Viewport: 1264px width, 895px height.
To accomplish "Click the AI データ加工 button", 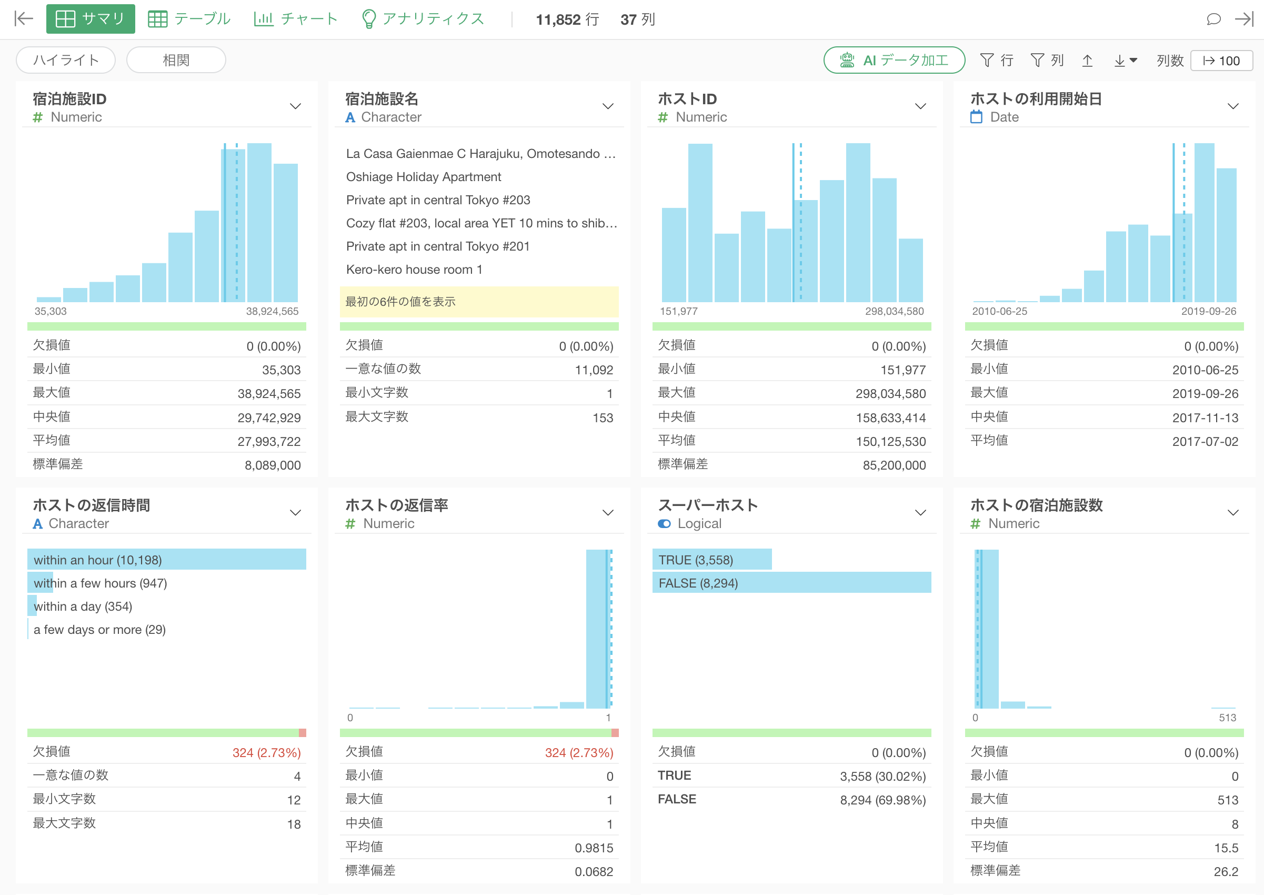I will [894, 59].
